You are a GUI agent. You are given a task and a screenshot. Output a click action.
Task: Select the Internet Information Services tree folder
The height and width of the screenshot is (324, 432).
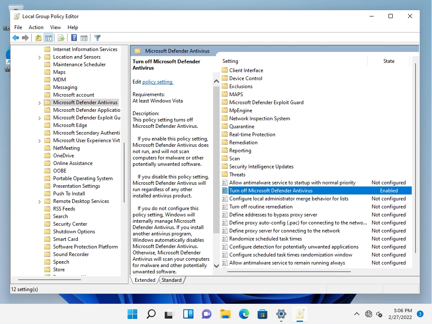click(x=85, y=49)
